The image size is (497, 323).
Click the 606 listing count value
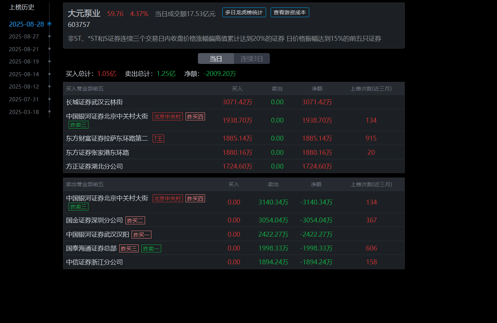point(371,248)
